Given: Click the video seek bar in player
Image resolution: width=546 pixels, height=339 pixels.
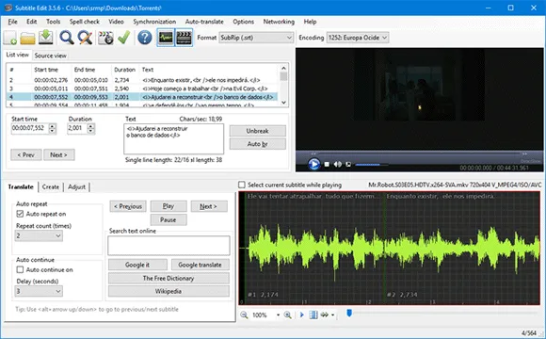Looking at the screenshot, I should (419, 153).
